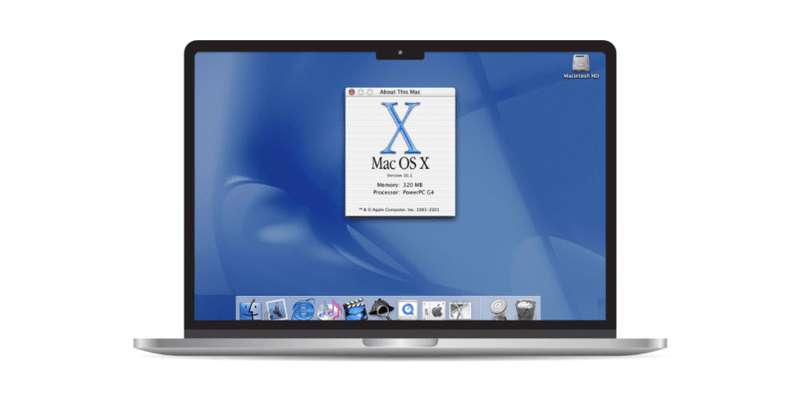Open the Trash in the Dock

525,309
